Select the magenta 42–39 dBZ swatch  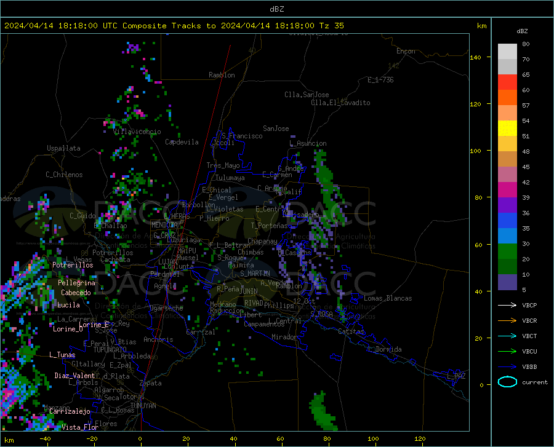(507, 190)
